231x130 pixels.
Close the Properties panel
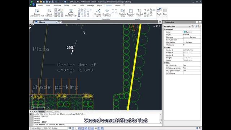(x=200, y=22)
